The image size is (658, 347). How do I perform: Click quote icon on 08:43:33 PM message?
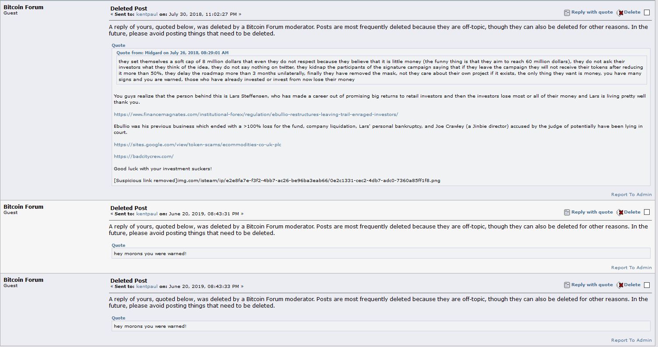click(567, 285)
